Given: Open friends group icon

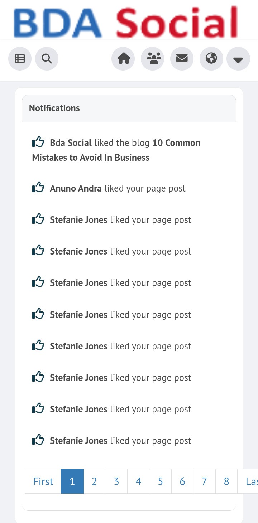Looking at the screenshot, I should (153, 58).
